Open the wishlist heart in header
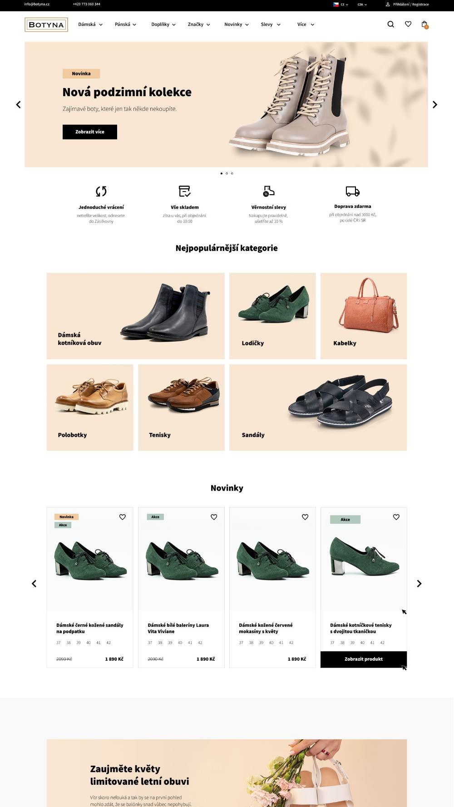 point(408,24)
